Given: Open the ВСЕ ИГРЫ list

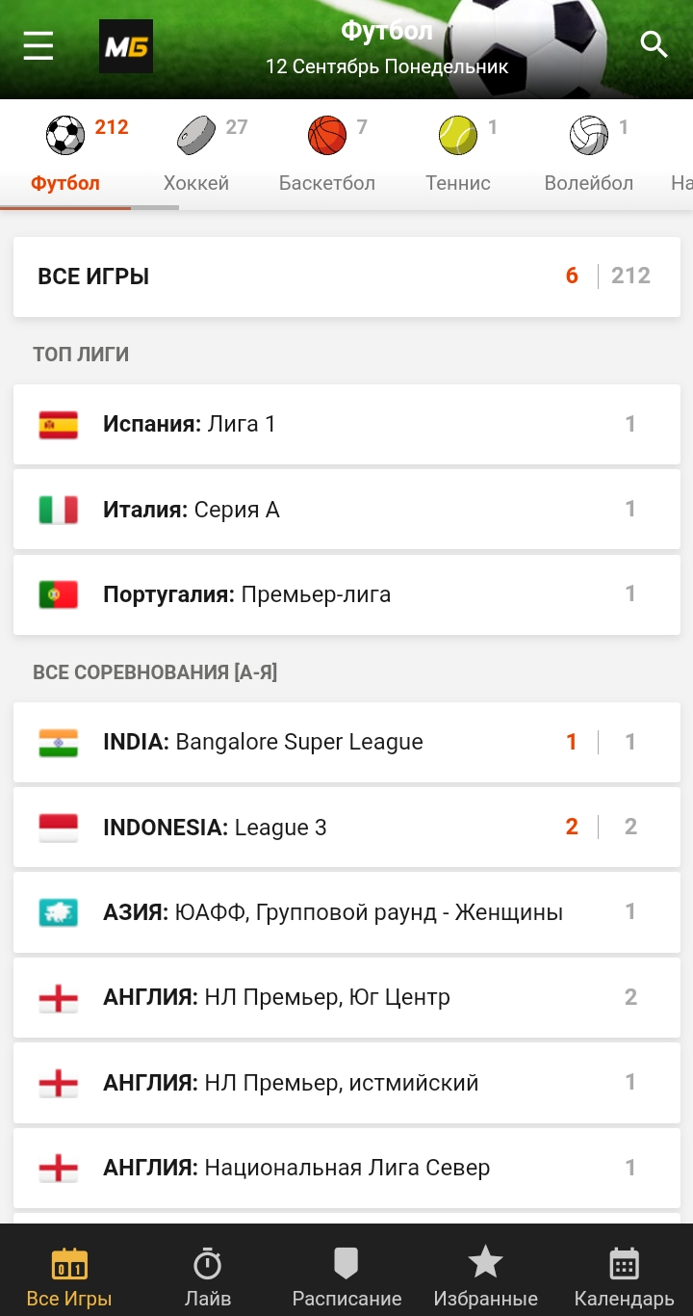Looking at the screenshot, I should pyautogui.click(x=346, y=276).
